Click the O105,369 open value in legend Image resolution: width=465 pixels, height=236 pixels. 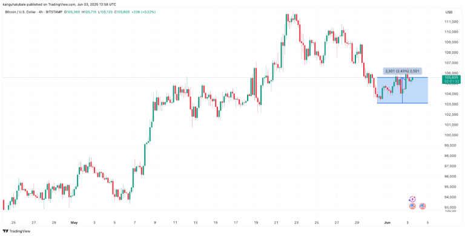point(73,12)
